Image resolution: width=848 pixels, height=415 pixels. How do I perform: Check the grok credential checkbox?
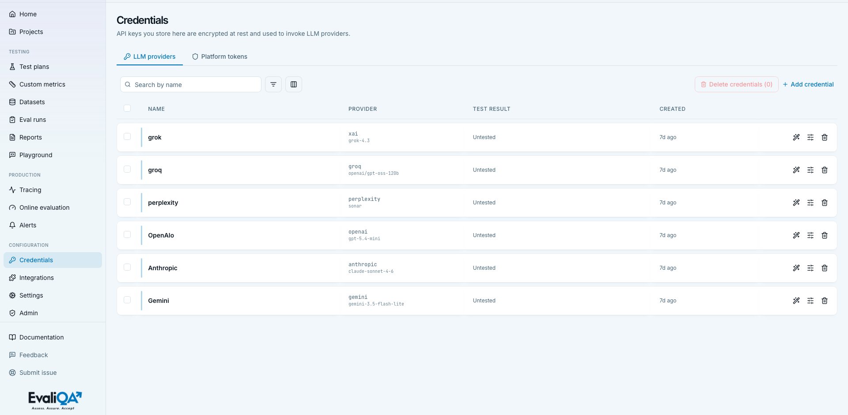(127, 136)
